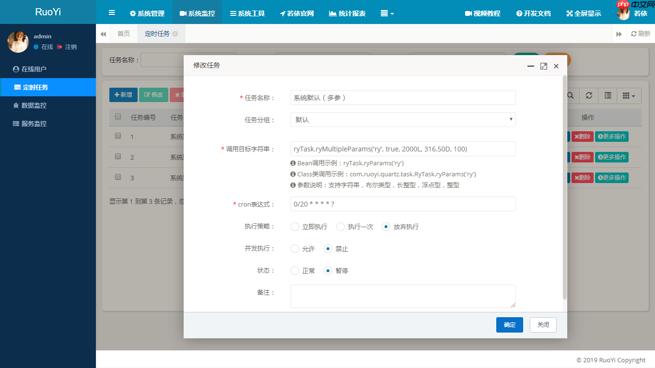This screenshot has width=655, height=368.
Task: Click the 新增 button to add a task
Action: click(x=123, y=95)
